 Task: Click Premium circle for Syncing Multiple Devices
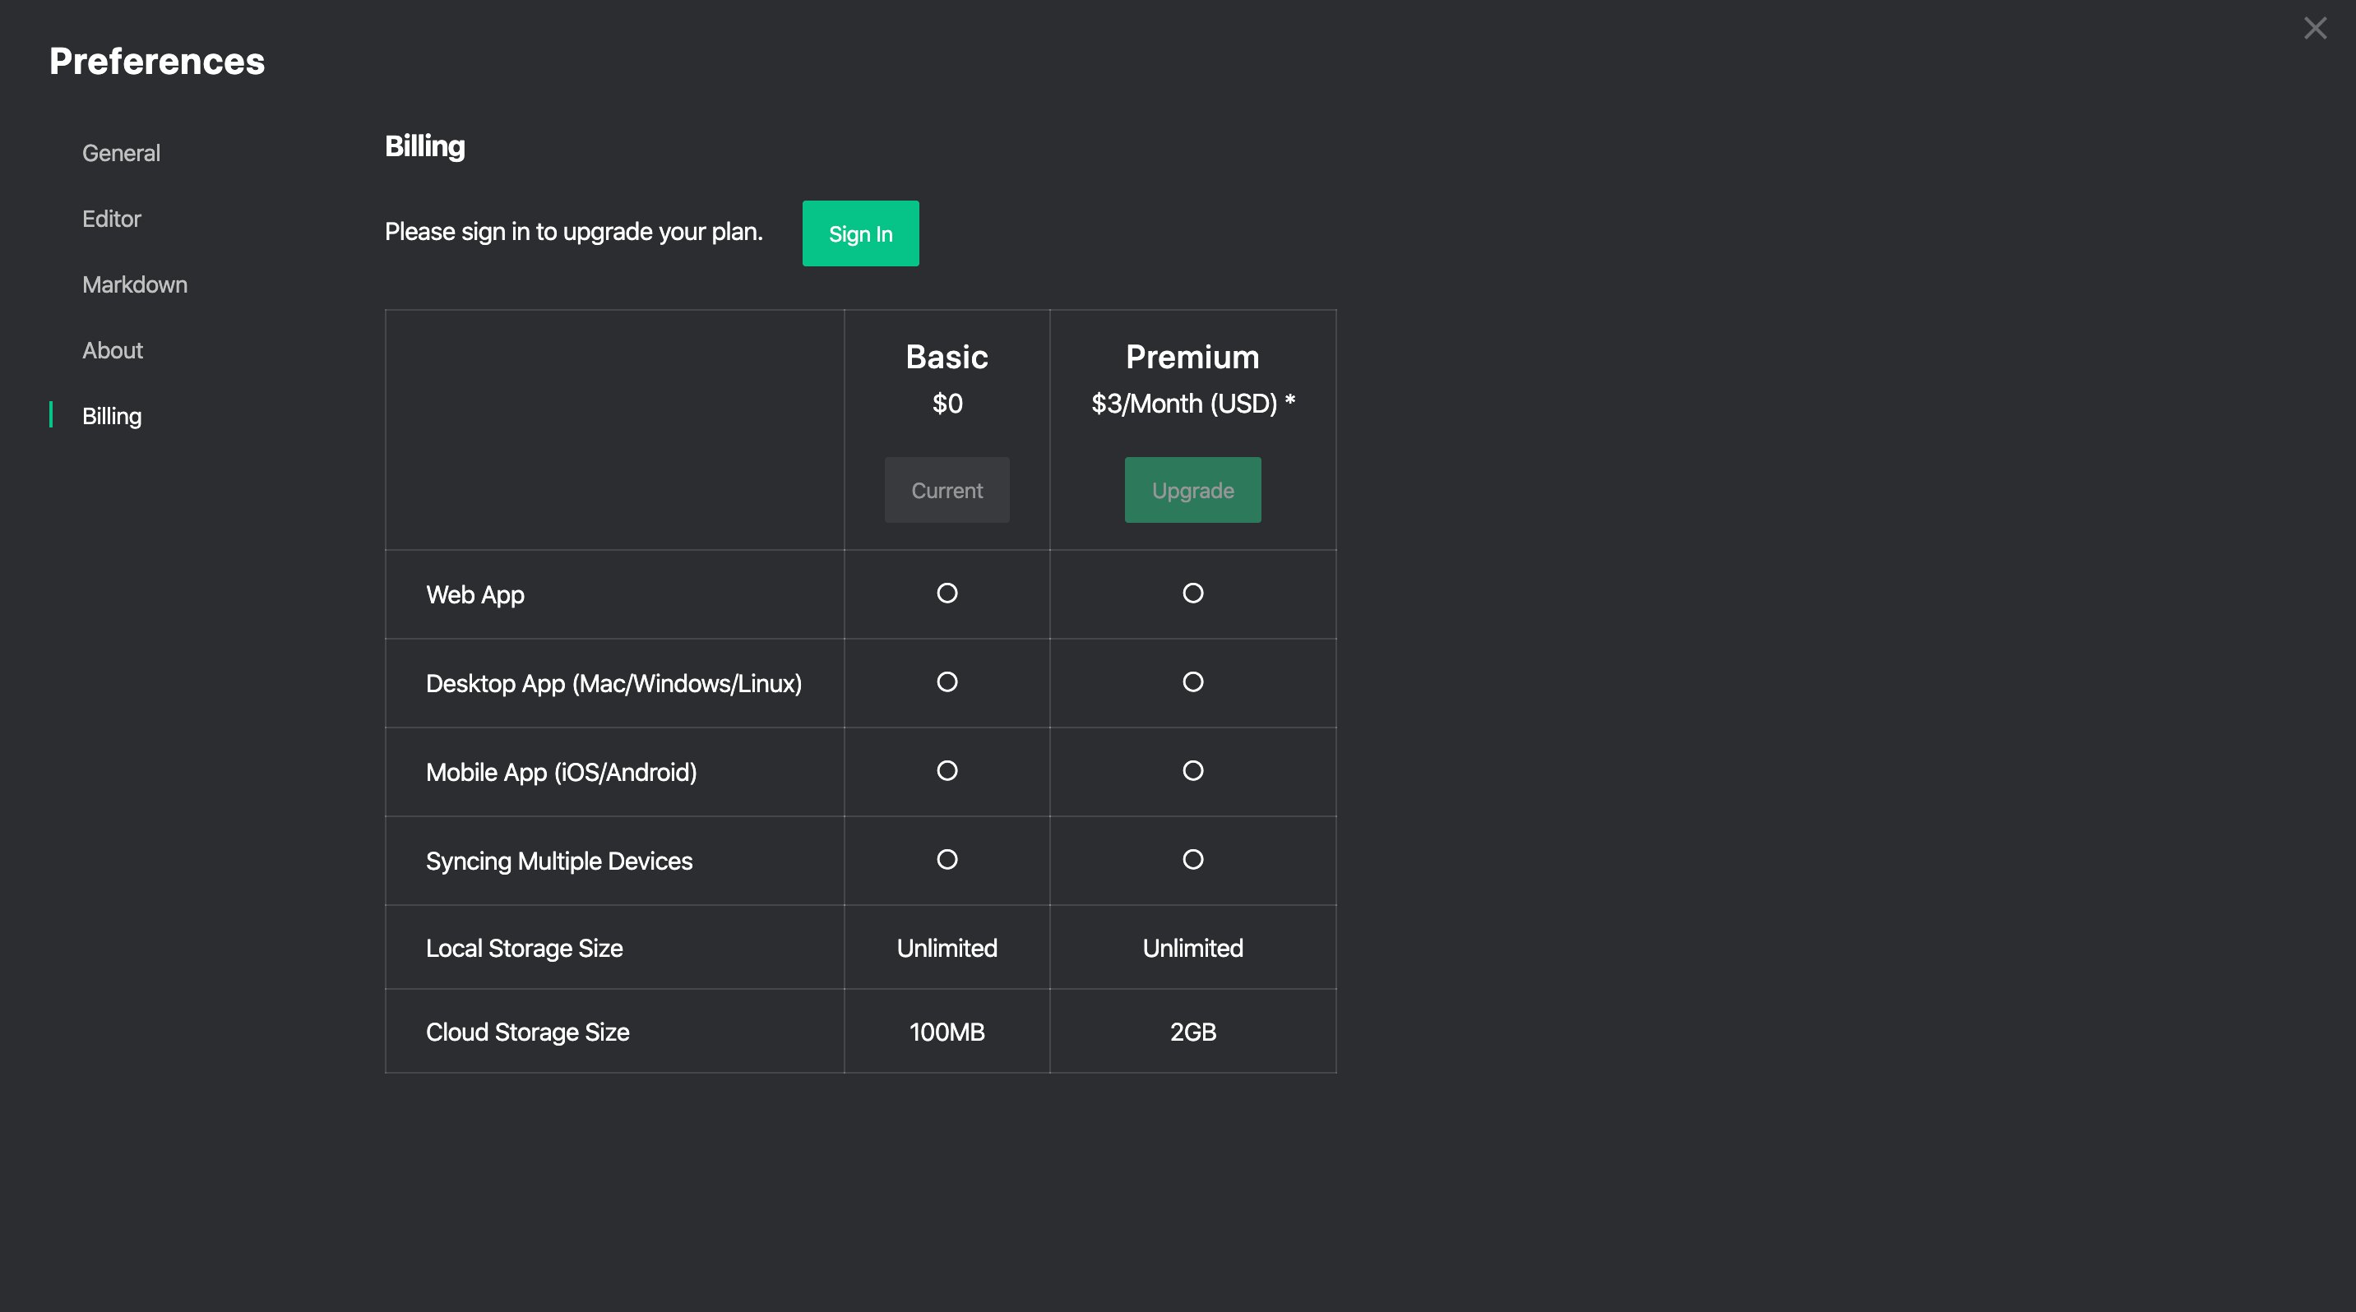point(1192,859)
